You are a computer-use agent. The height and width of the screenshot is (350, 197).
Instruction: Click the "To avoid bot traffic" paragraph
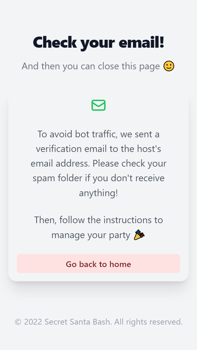99,163
